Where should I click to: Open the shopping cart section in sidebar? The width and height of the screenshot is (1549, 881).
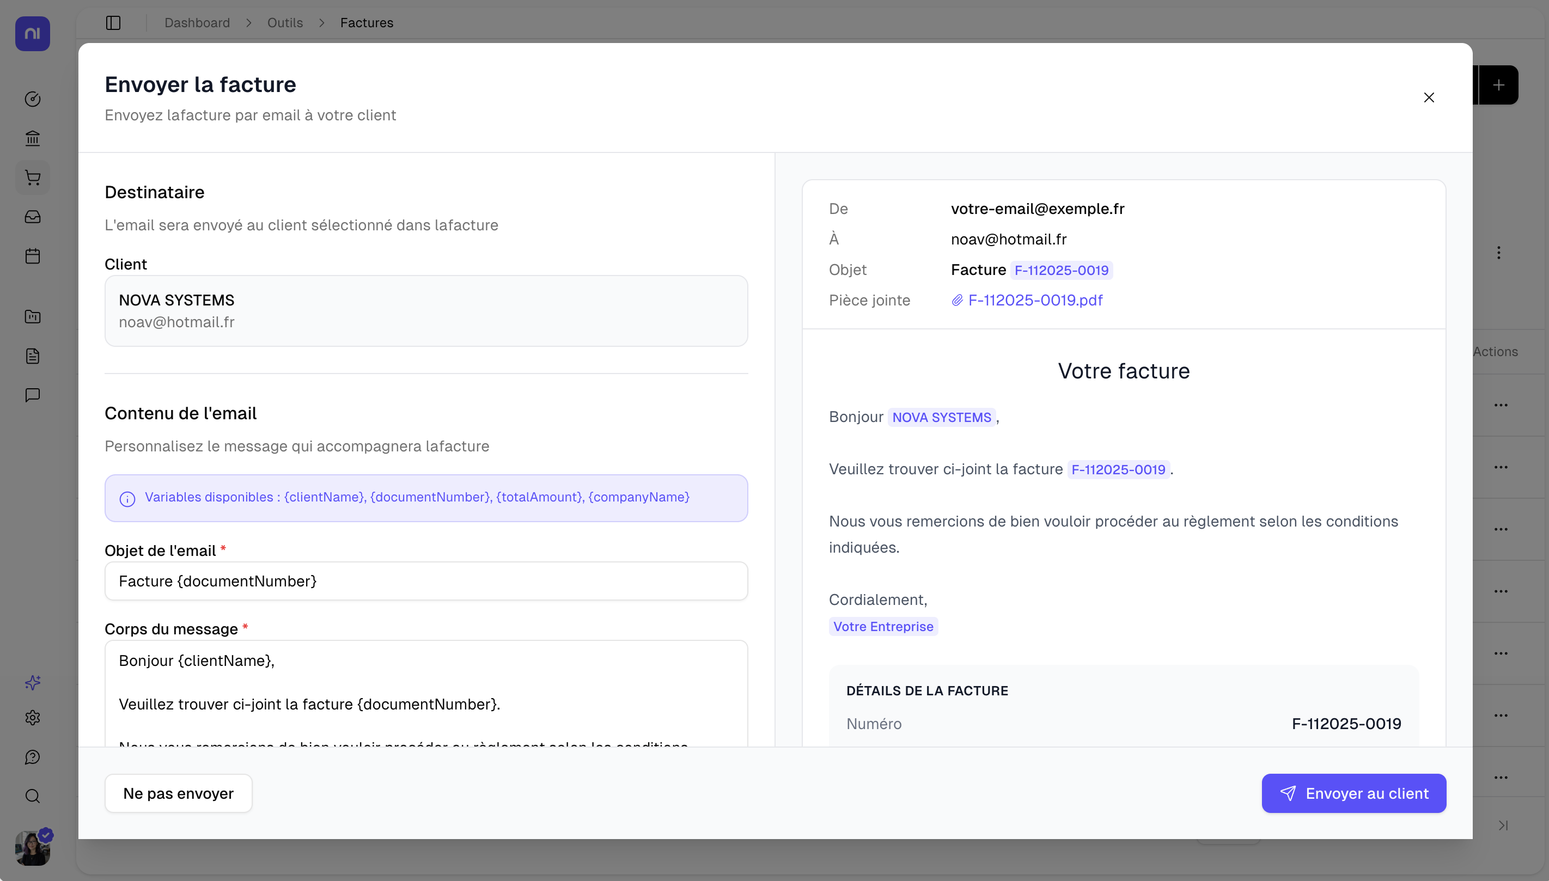(33, 176)
